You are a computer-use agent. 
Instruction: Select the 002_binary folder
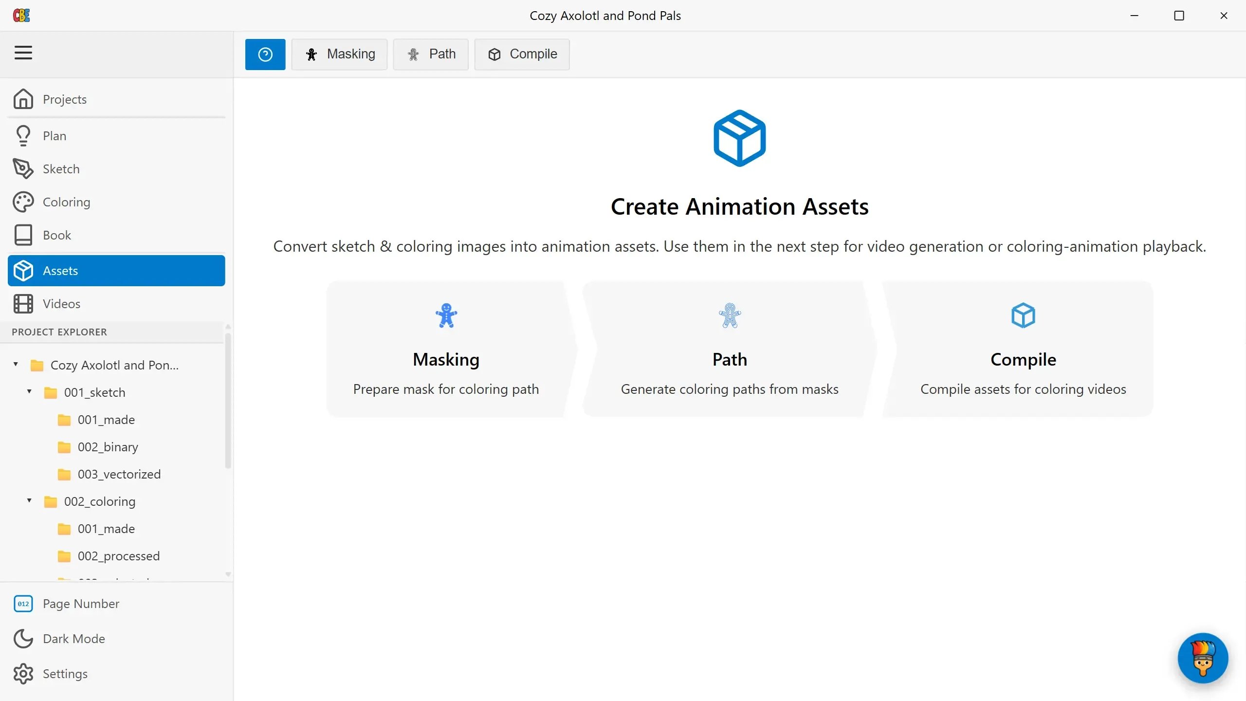(108, 447)
